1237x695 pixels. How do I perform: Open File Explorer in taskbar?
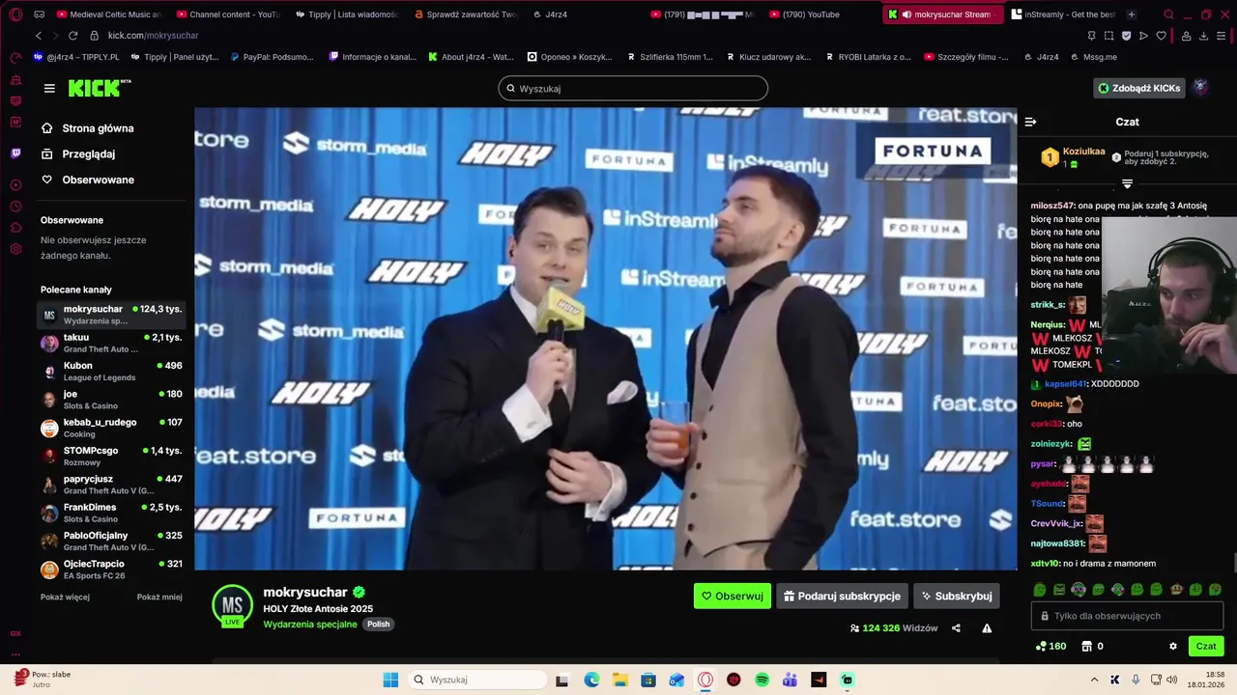pos(619,680)
